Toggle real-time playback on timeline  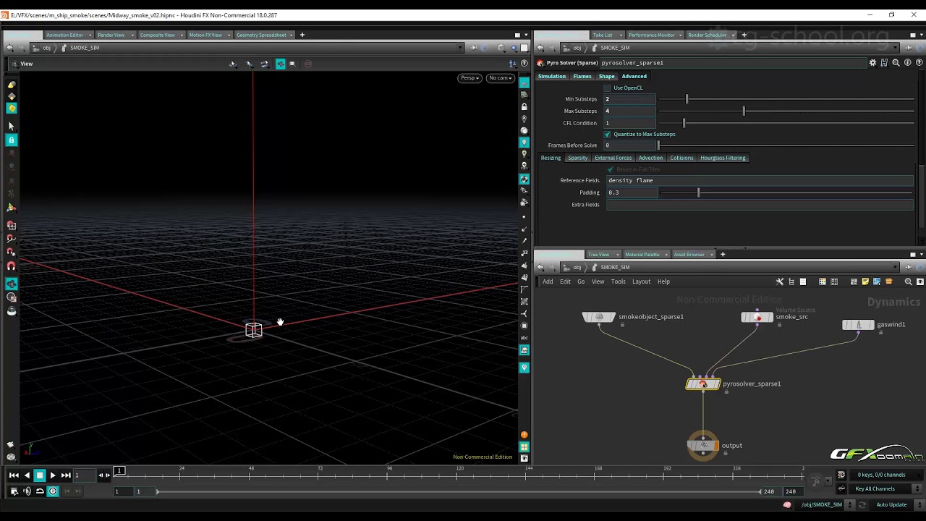(x=53, y=491)
